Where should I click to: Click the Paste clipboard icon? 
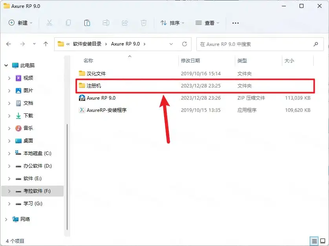pyautogui.click(x=87, y=23)
